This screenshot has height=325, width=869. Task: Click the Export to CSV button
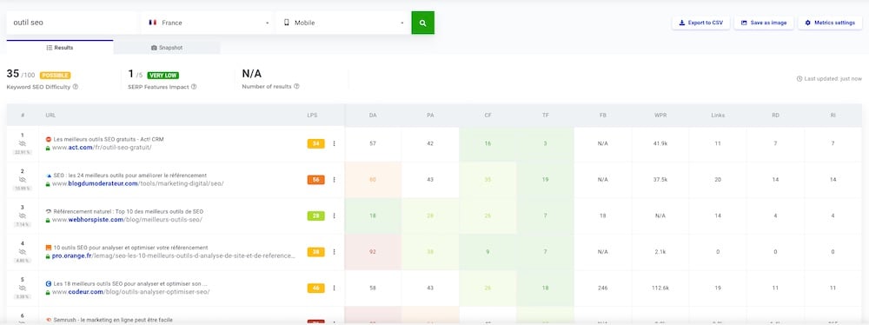[700, 23]
